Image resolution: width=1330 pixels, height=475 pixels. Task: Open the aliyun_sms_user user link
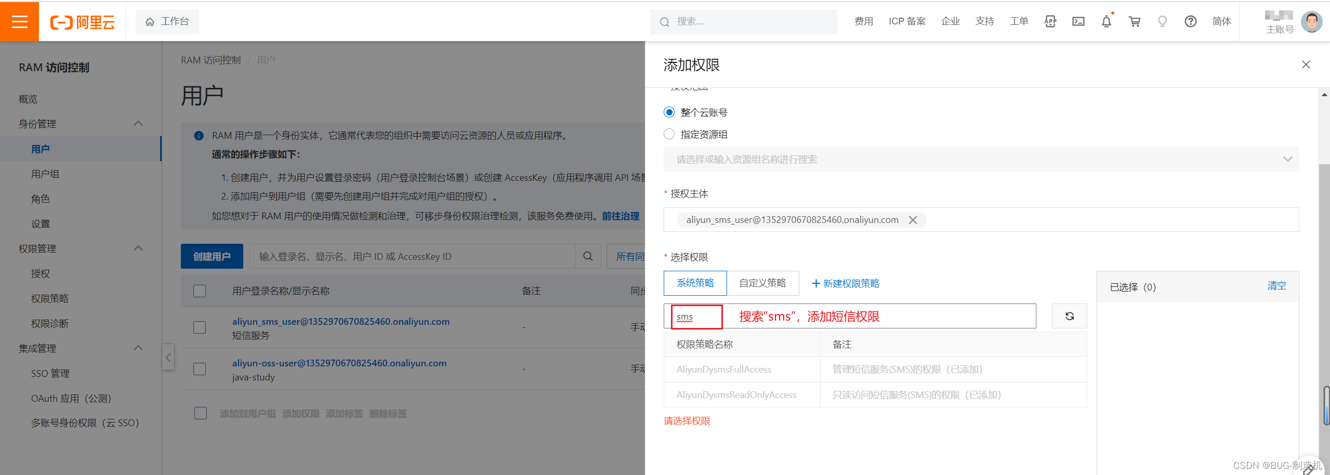(341, 321)
